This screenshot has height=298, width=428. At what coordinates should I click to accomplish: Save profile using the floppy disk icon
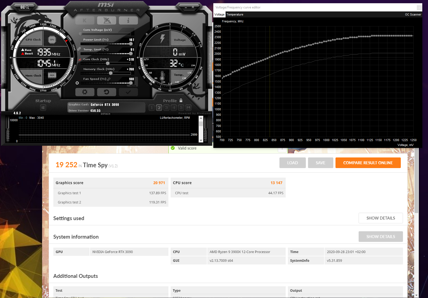coord(188,108)
